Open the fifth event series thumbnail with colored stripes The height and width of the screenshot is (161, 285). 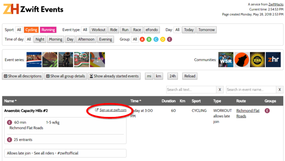click(x=98, y=60)
